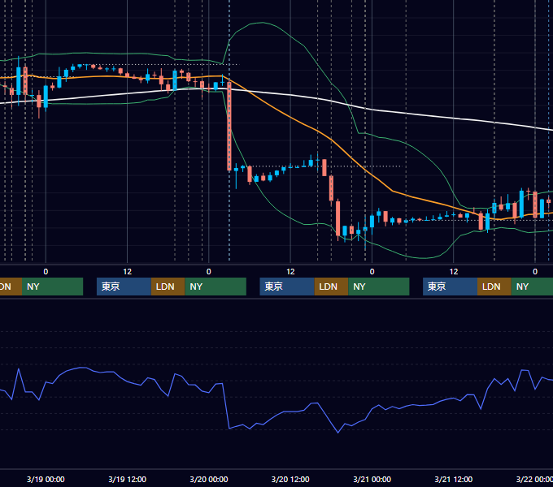This screenshot has width=553, height=487.
Task: Select the tall red candlestick after 3/20 00:00
Action: pyautogui.click(x=229, y=126)
